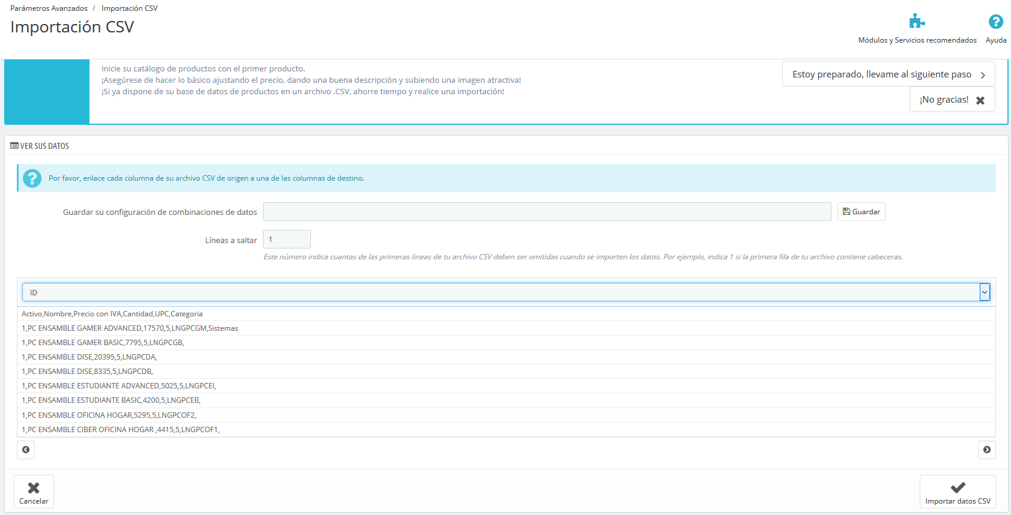Viewport: 1011px width, 515px height.
Task: Click the Cancelar button
Action: pos(34,492)
